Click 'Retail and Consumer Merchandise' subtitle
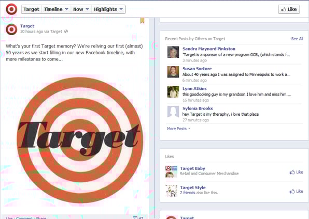The height and width of the screenshot is (219, 309). click(x=209, y=174)
